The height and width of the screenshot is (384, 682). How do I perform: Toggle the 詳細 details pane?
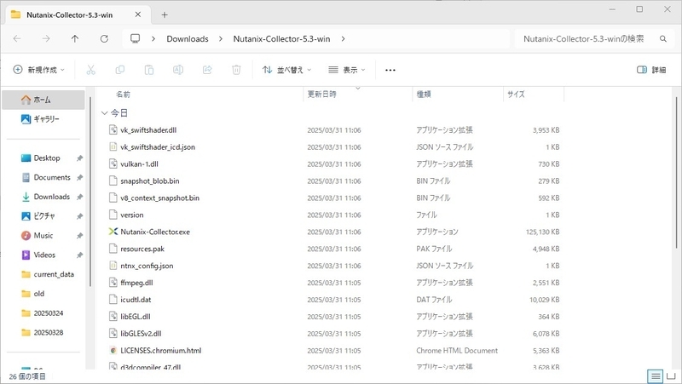pos(651,70)
